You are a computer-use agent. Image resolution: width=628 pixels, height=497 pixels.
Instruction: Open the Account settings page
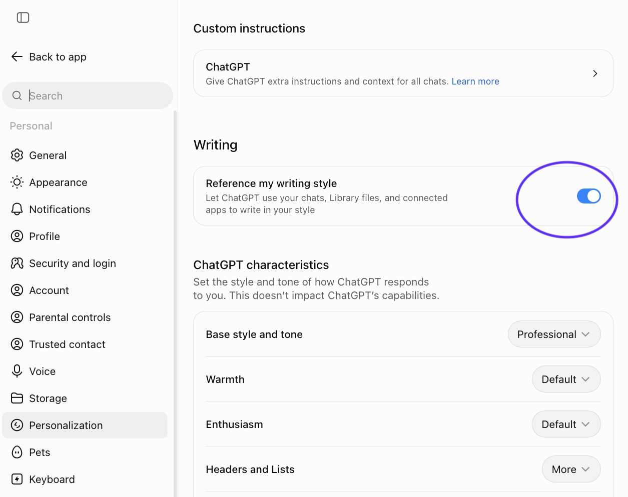coord(85,290)
